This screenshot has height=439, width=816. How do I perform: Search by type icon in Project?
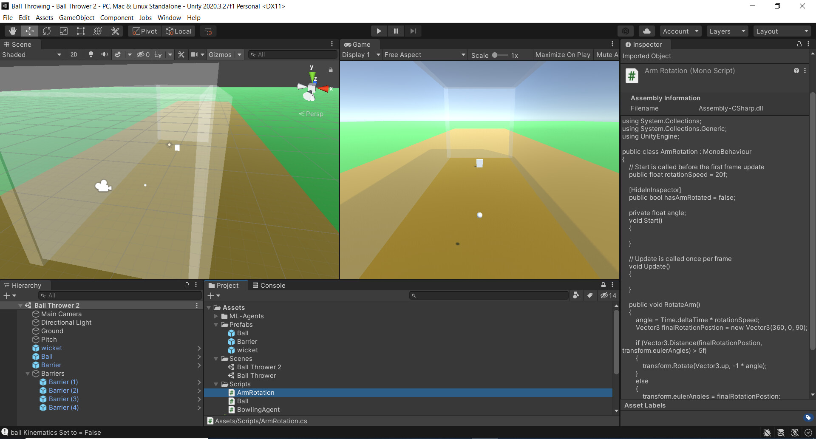[x=576, y=295]
